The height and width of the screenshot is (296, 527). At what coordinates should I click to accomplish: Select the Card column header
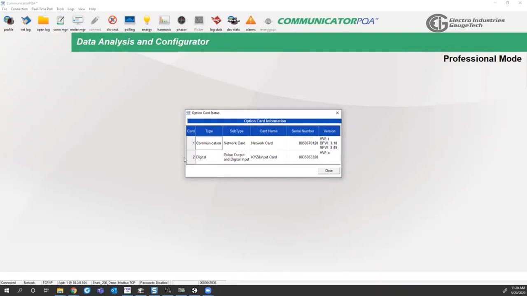click(191, 131)
